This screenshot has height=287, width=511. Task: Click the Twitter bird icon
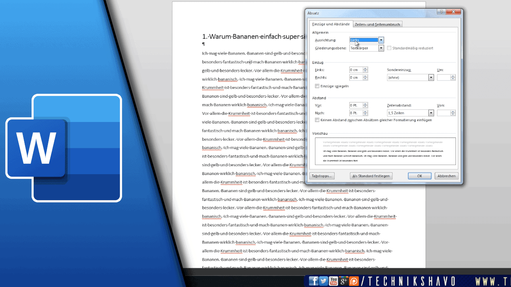pyautogui.click(x=323, y=281)
